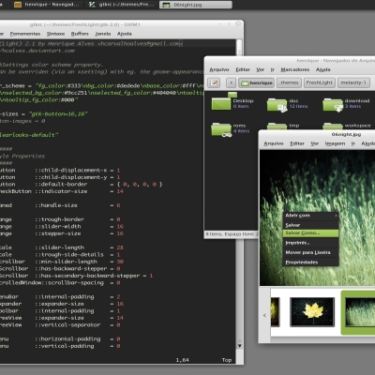This screenshot has width=375, height=375.
Task: Click the slider-length line in GVIM
Action: point(62,247)
